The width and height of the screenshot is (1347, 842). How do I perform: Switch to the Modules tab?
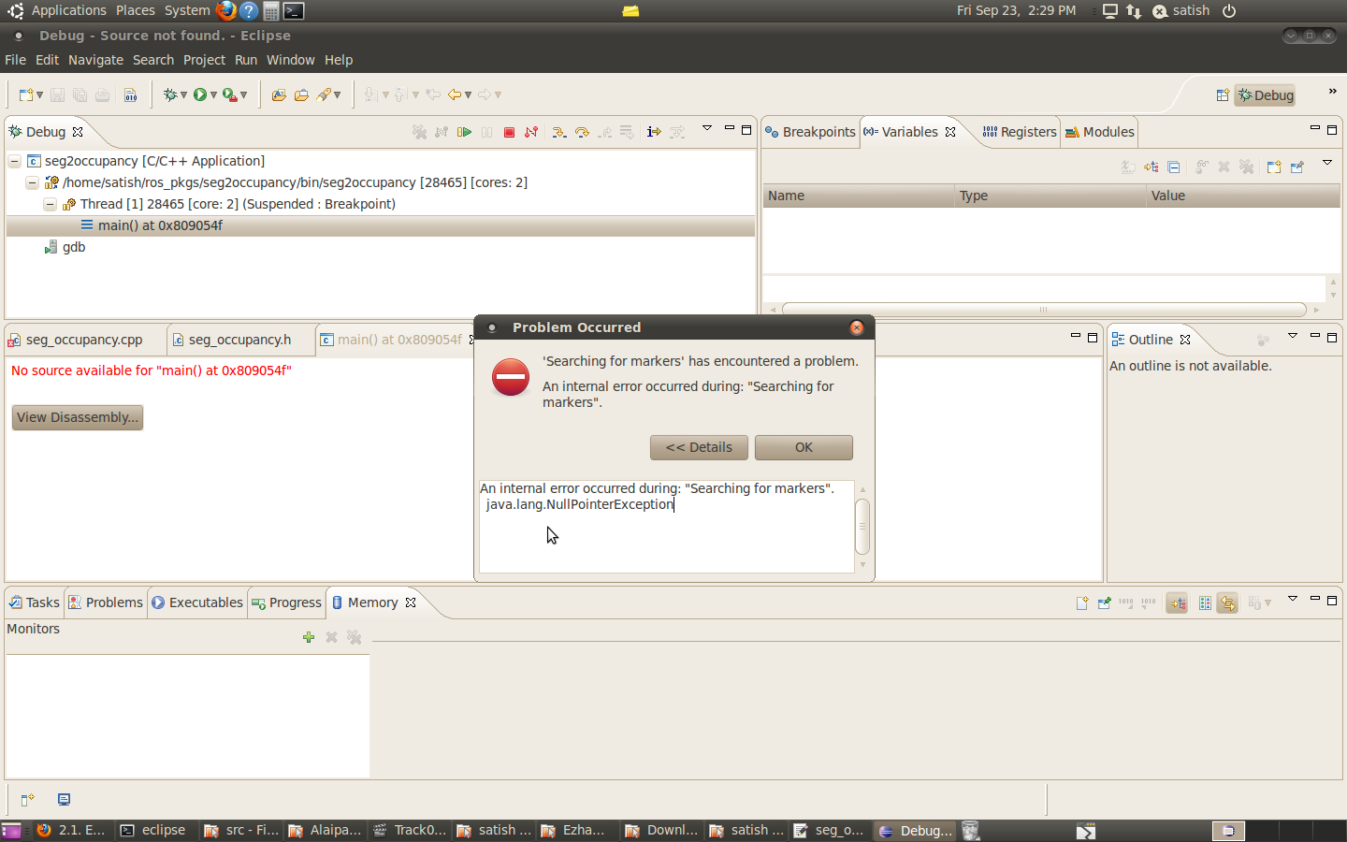1100,132
